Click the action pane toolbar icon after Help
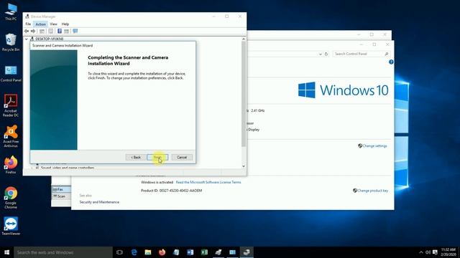The width and height of the screenshot is (460, 258). tap(67, 31)
